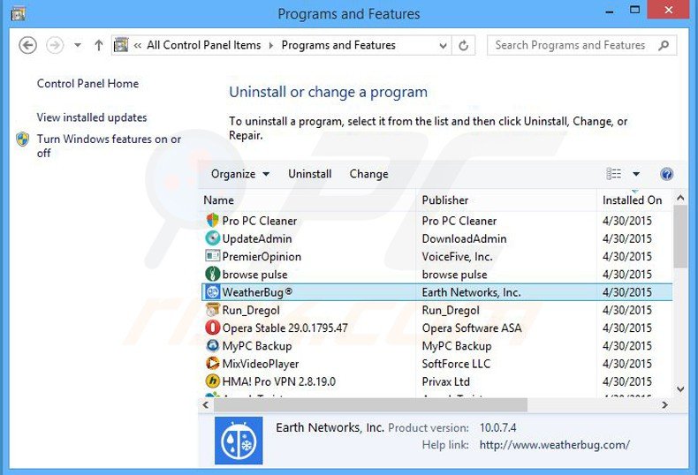Screen dimensions: 698x475
Task: Change view using the view icon
Action: click(614, 174)
